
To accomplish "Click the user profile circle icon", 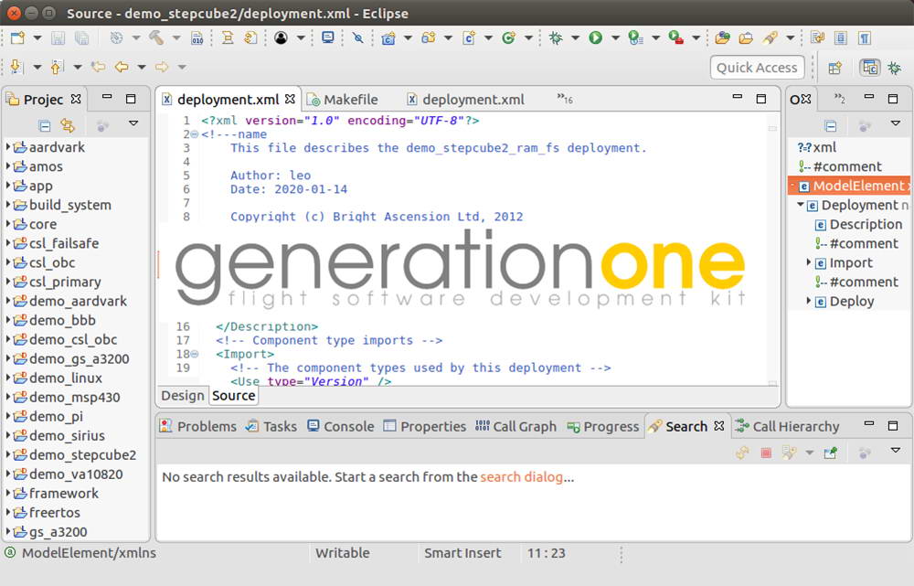I will coord(281,38).
